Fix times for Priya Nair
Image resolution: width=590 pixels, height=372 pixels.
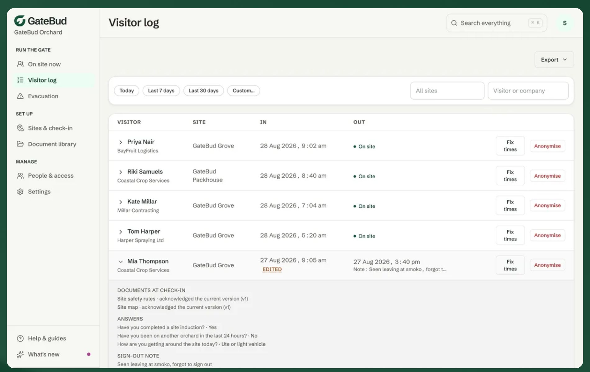(510, 146)
